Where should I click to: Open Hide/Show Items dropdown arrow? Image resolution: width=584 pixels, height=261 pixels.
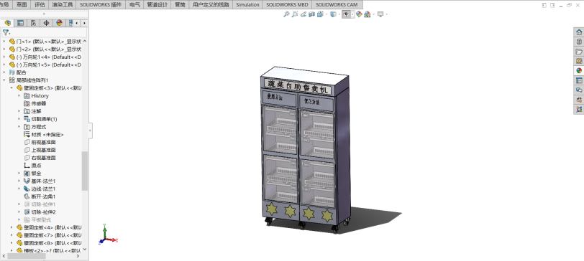tap(352, 14)
